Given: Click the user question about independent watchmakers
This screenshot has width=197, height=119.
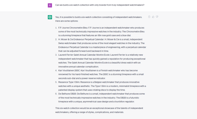Looking at the screenshot, I should (x=100, y=5).
